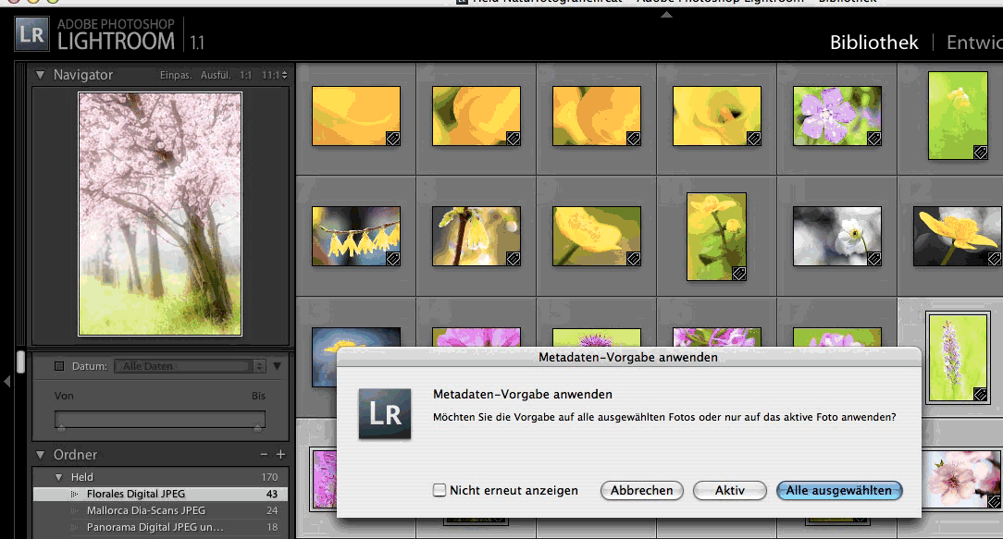Click badge on yellow buttercup dark-background thumbnail

(x=994, y=258)
